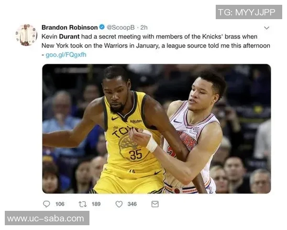Click the www.uc-saba.com watermark
The image size is (287, 230).
pyautogui.click(x=47, y=218)
